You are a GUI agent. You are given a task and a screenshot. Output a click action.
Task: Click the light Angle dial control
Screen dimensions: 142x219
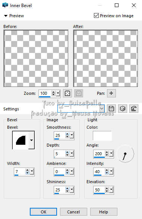pyautogui.click(x=125, y=154)
